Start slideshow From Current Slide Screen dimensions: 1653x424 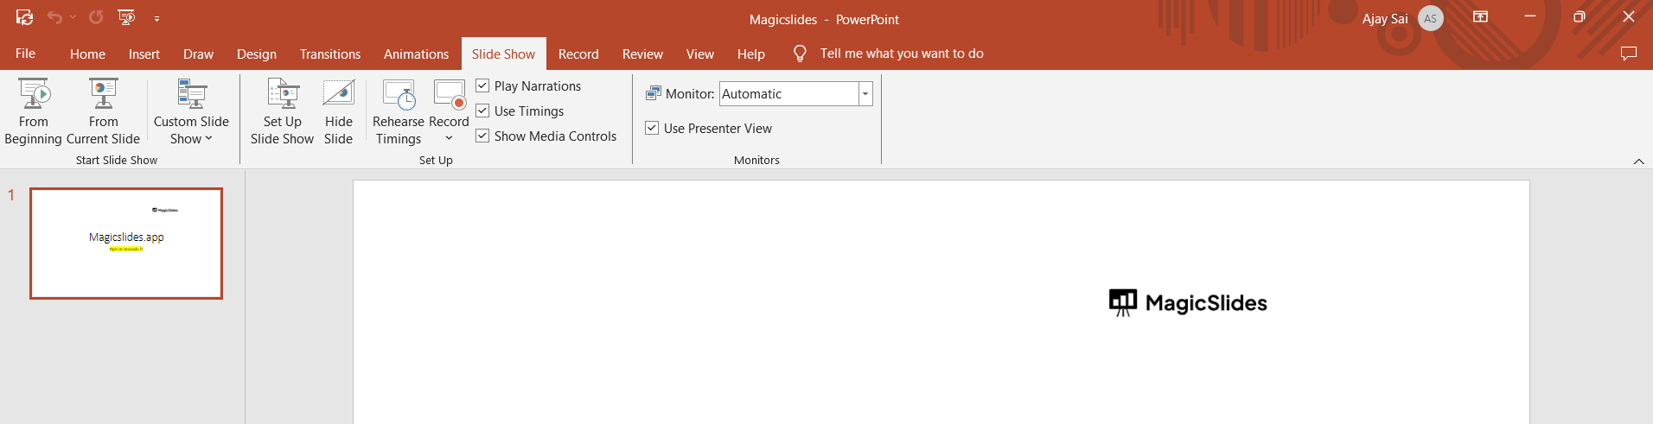pos(103,111)
